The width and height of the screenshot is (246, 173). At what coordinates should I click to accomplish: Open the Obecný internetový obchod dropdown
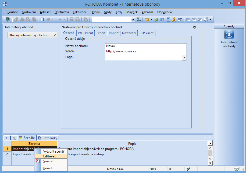click(32, 35)
